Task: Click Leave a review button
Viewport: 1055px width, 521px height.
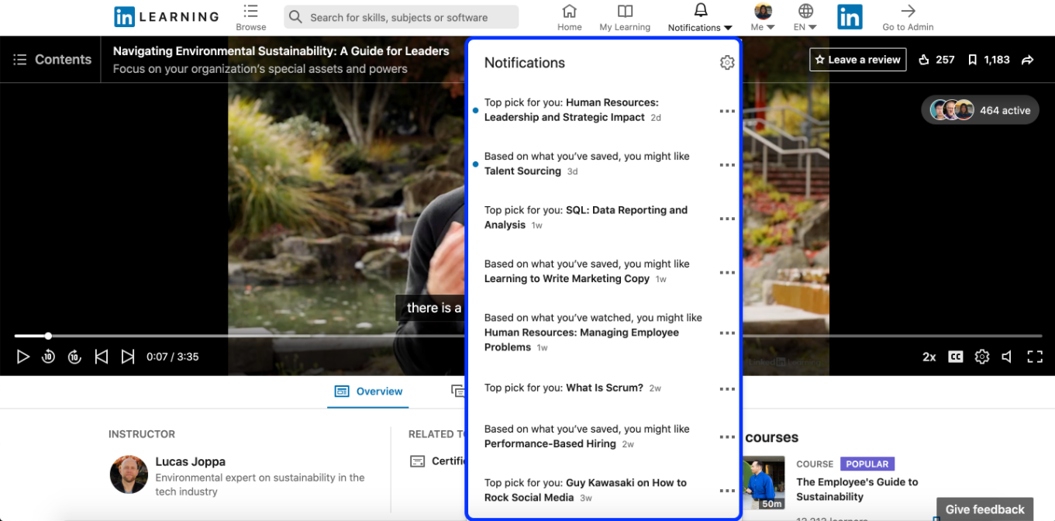Action: pyautogui.click(x=858, y=60)
